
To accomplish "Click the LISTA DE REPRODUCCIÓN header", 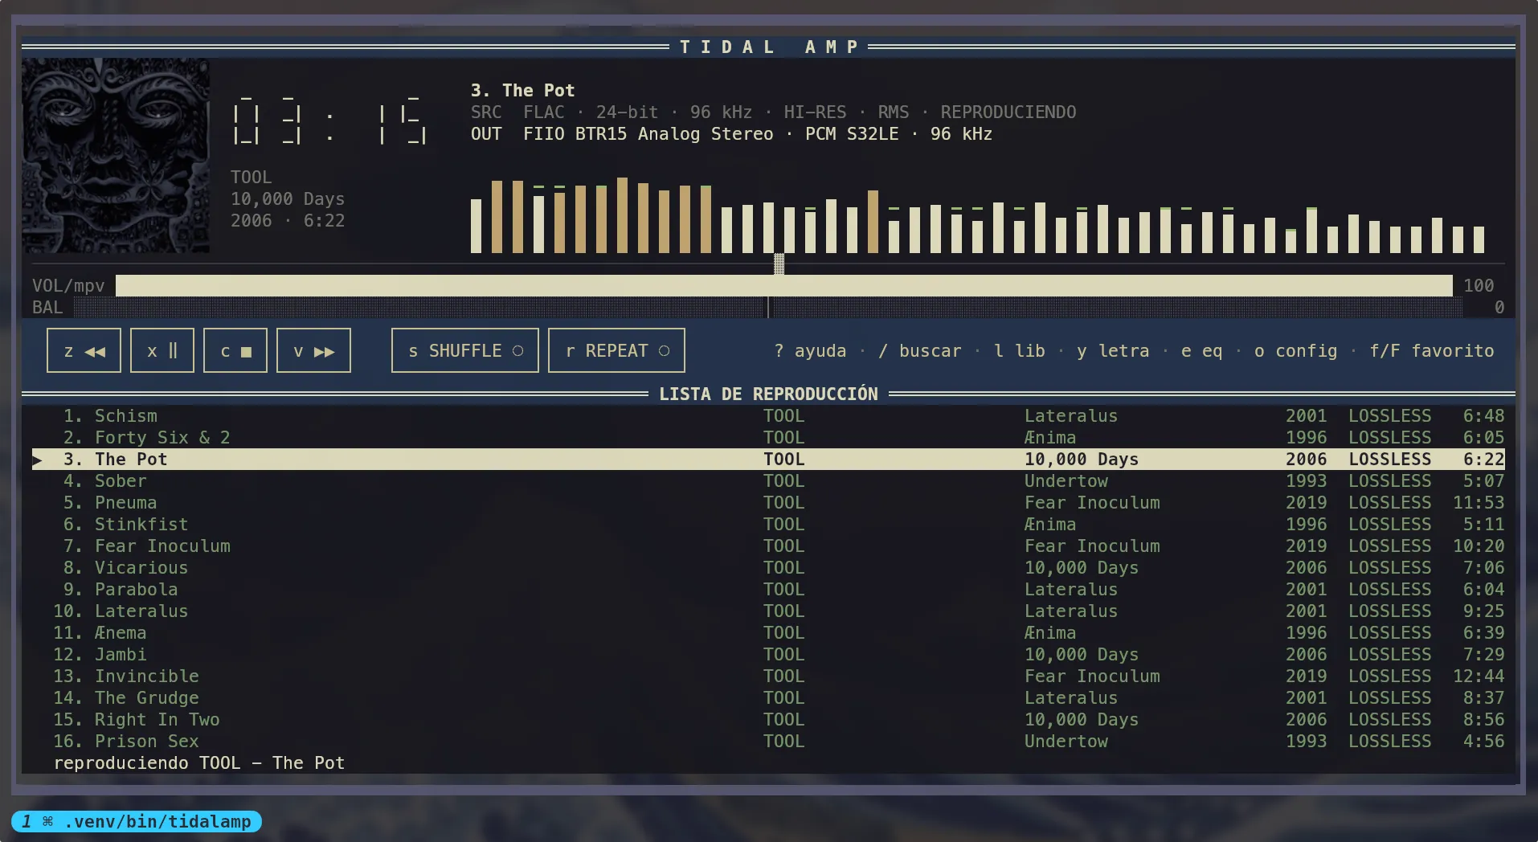I will [769, 394].
